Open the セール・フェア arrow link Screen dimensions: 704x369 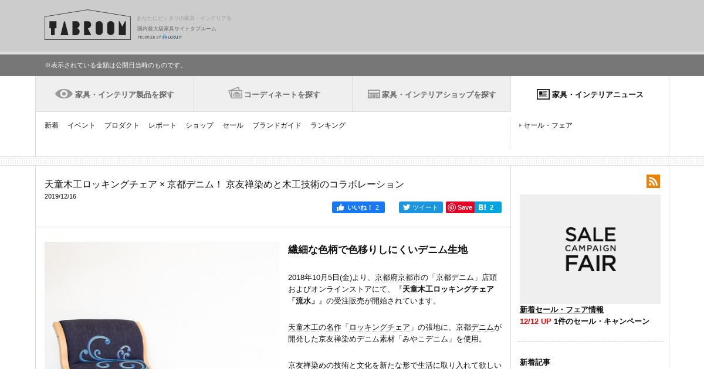pos(546,125)
